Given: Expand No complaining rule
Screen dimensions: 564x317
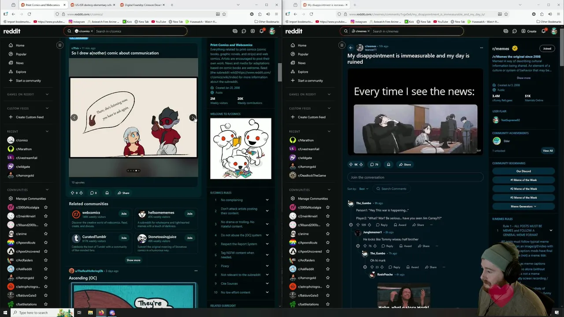Looking at the screenshot, I should (x=267, y=200).
